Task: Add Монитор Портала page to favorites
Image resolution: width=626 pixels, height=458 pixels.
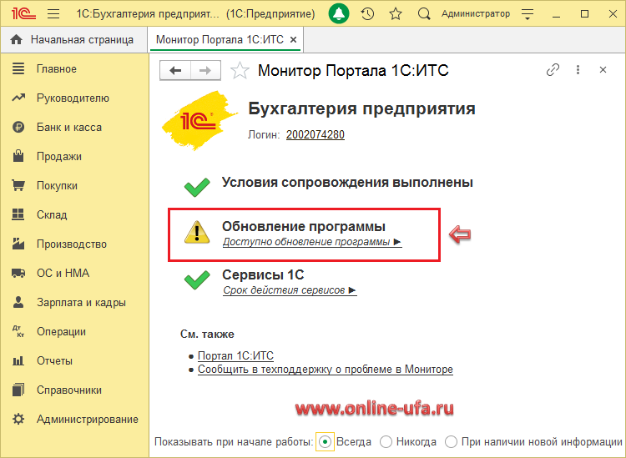Action: pyautogui.click(x=240, y=71)
